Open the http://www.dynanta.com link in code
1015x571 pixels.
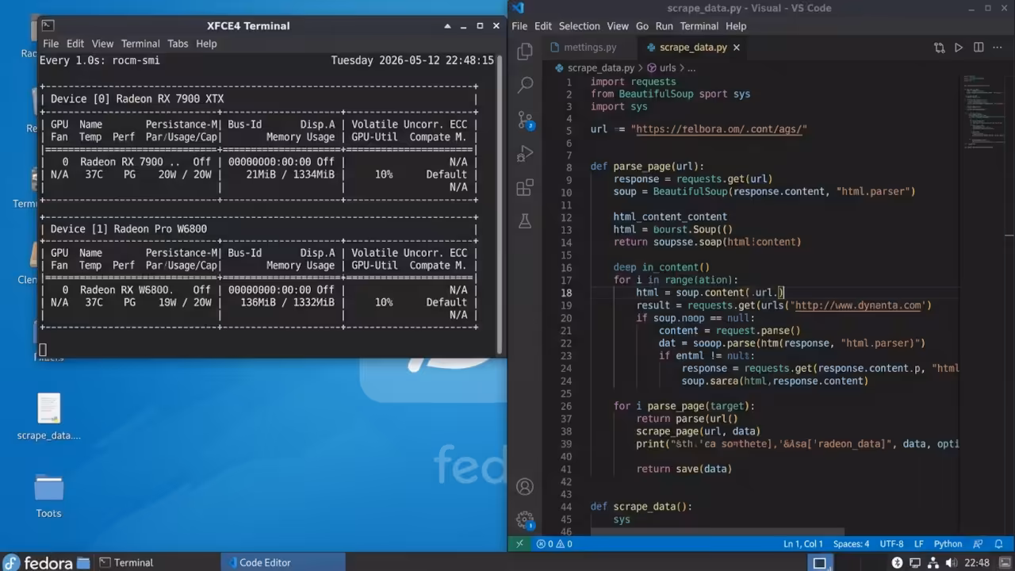click(x=858, y=305)
